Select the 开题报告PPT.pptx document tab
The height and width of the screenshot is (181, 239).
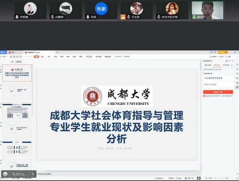(39, 53)
